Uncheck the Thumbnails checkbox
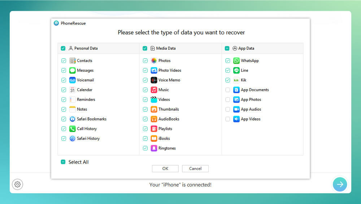The width and height of the screenshot is (361, 204). pos(145,109)
